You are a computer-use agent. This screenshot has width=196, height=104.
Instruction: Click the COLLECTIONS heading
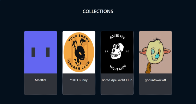(x=98, y=12)
